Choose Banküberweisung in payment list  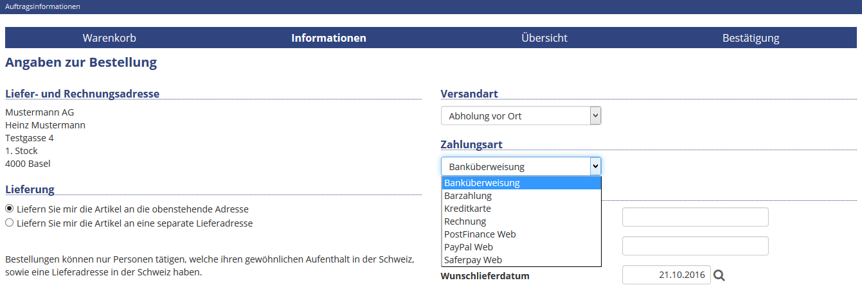point(521,183)
